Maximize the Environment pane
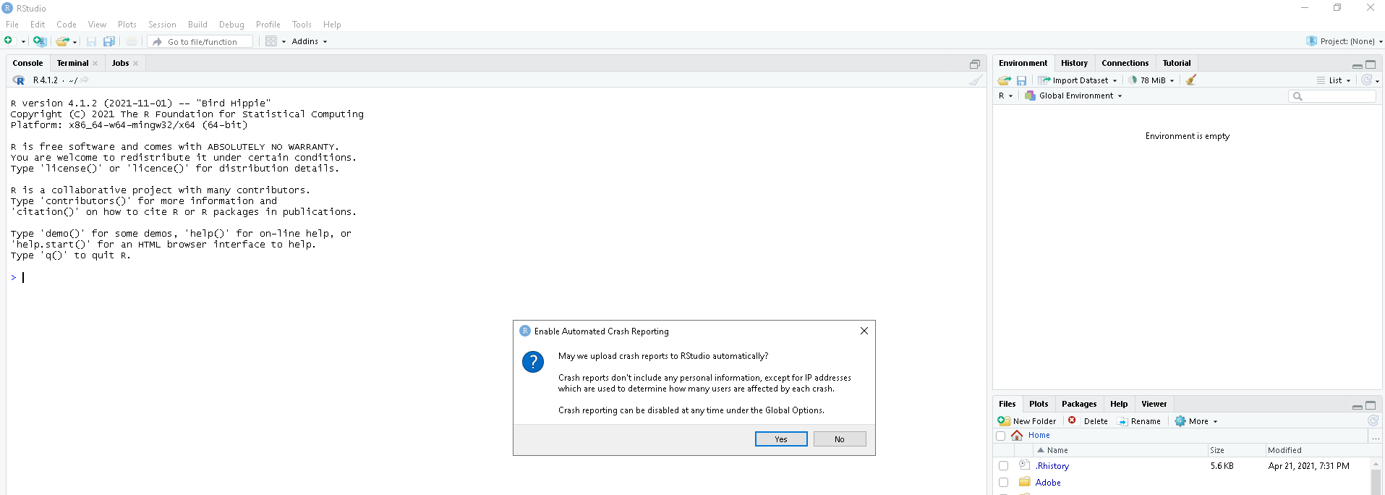Screen dimensions: 1385x495 click(x=1371, y=64)
